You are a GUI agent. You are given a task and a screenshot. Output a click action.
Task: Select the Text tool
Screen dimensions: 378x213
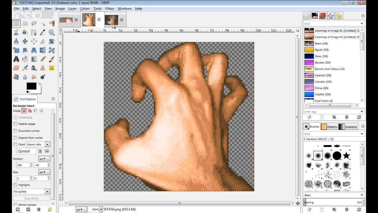[x=16, y=59]
